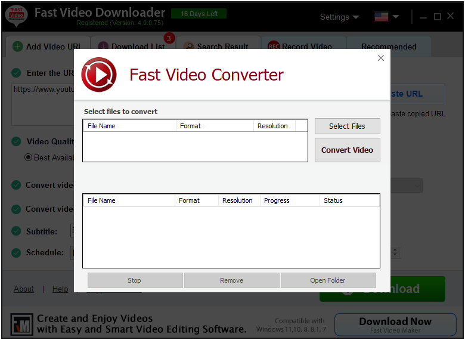465x340 pixels.
Task: Click the REC icon on Record Video tab
Action: click(x=274, y=47)
